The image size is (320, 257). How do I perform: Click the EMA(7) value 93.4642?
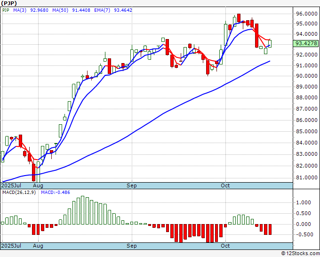pos(123,10)
